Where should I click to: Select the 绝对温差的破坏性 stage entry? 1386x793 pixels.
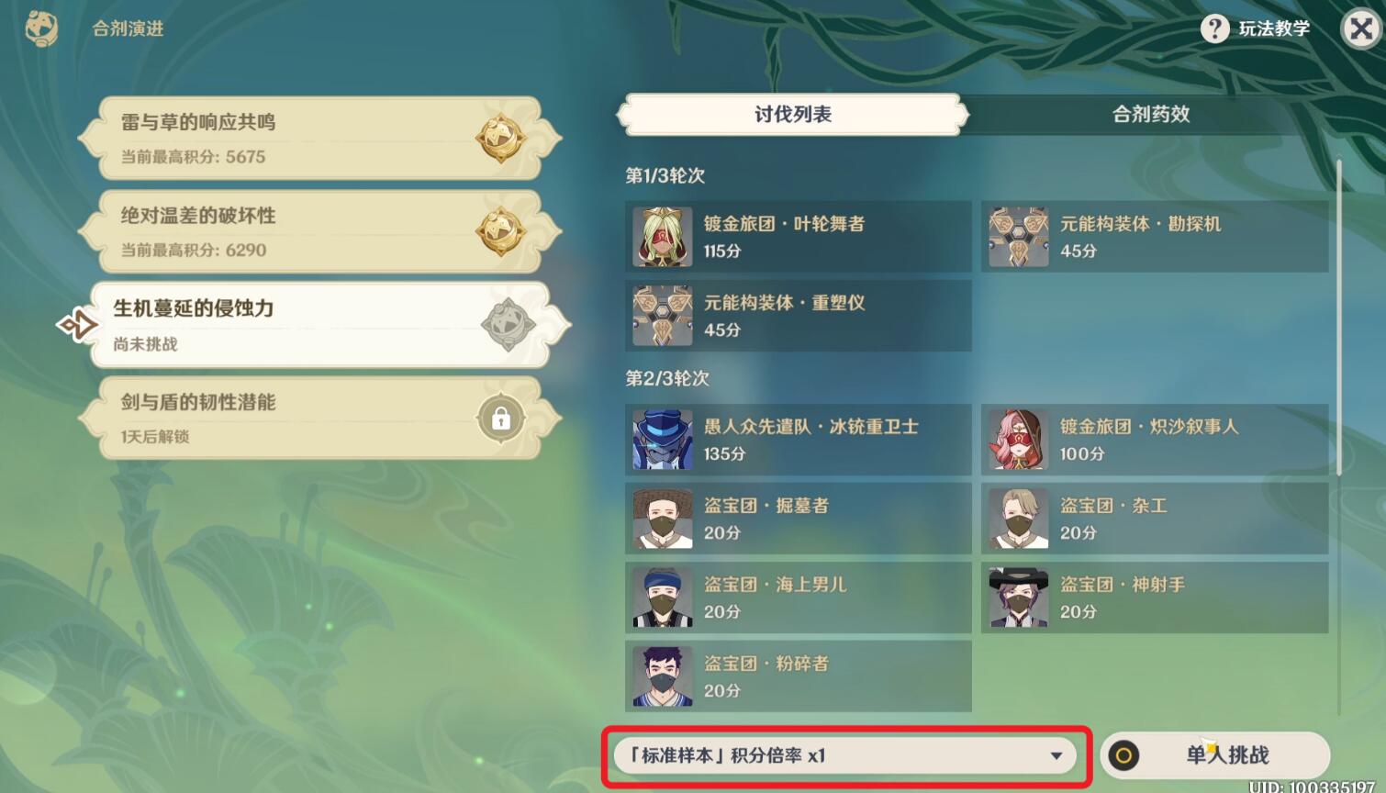[319, 231]
